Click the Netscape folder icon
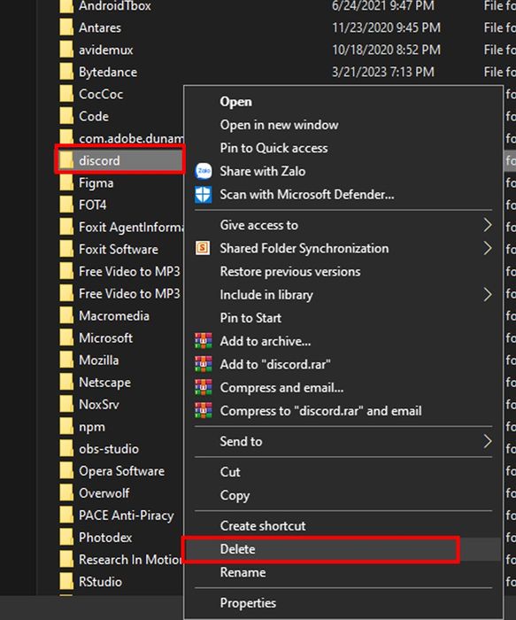 (x=66, y=383)
